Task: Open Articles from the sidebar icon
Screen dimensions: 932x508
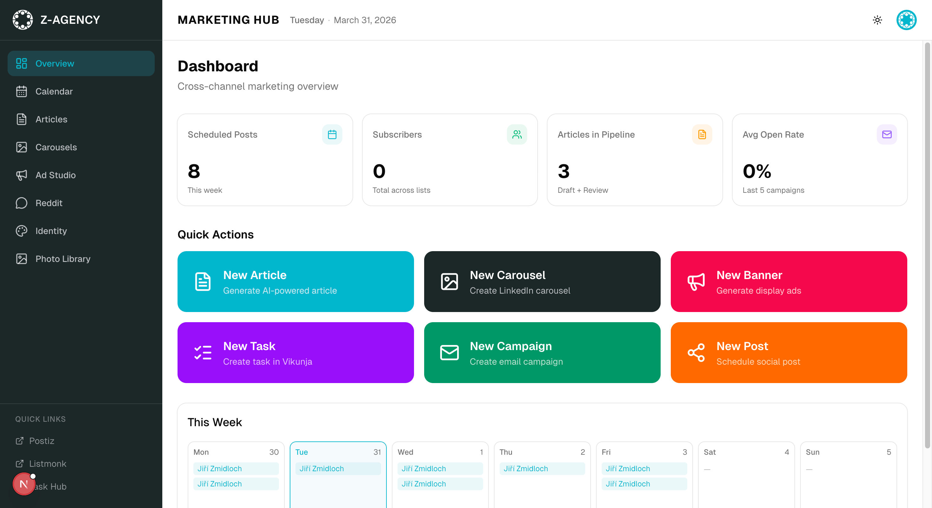Action: [x=22, y=119]
